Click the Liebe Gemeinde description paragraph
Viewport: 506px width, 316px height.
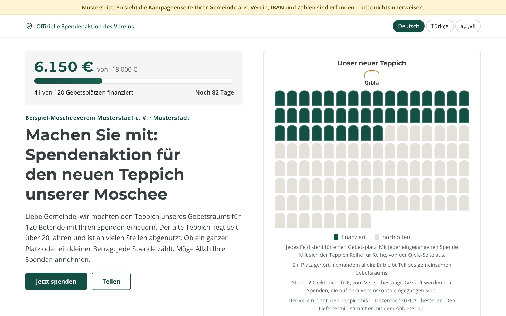(133, 238)
